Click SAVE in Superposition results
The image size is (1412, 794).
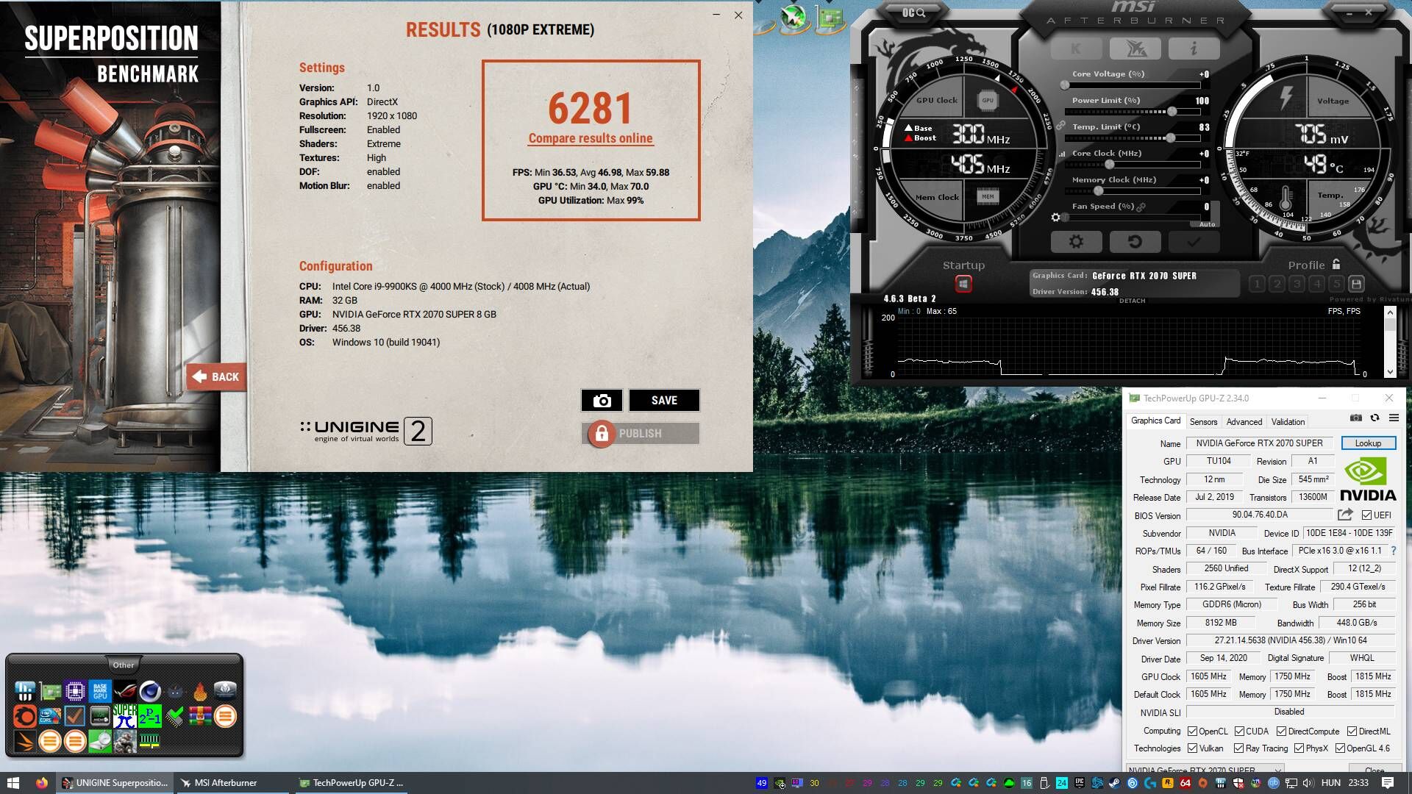[x=664, y=401]
